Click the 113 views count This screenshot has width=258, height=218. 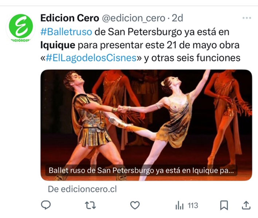(x=193, y=206)
